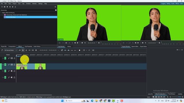Play the project monitor video
This screenshot has width=184, height=103.
click(x=138, y=43)
